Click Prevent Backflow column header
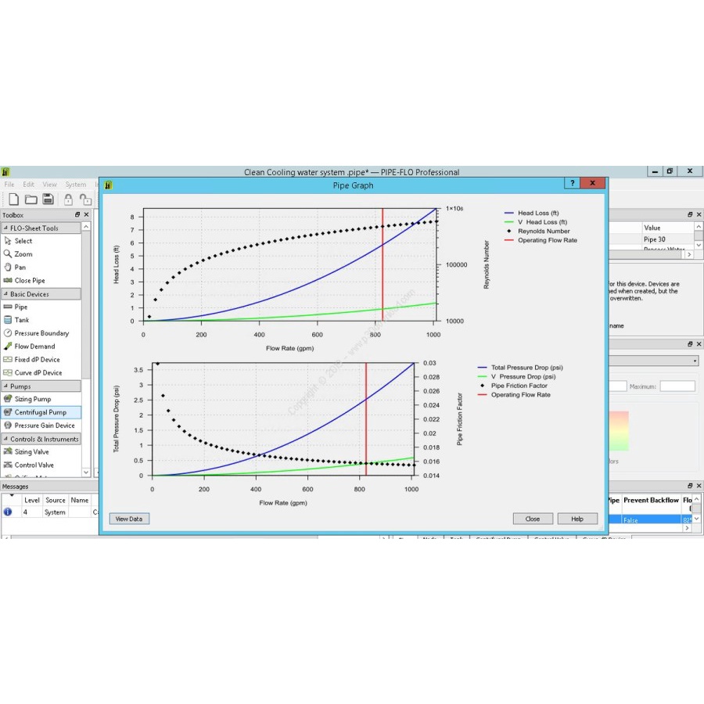This screenshot has width=704, height=704. tap(652, 500)
